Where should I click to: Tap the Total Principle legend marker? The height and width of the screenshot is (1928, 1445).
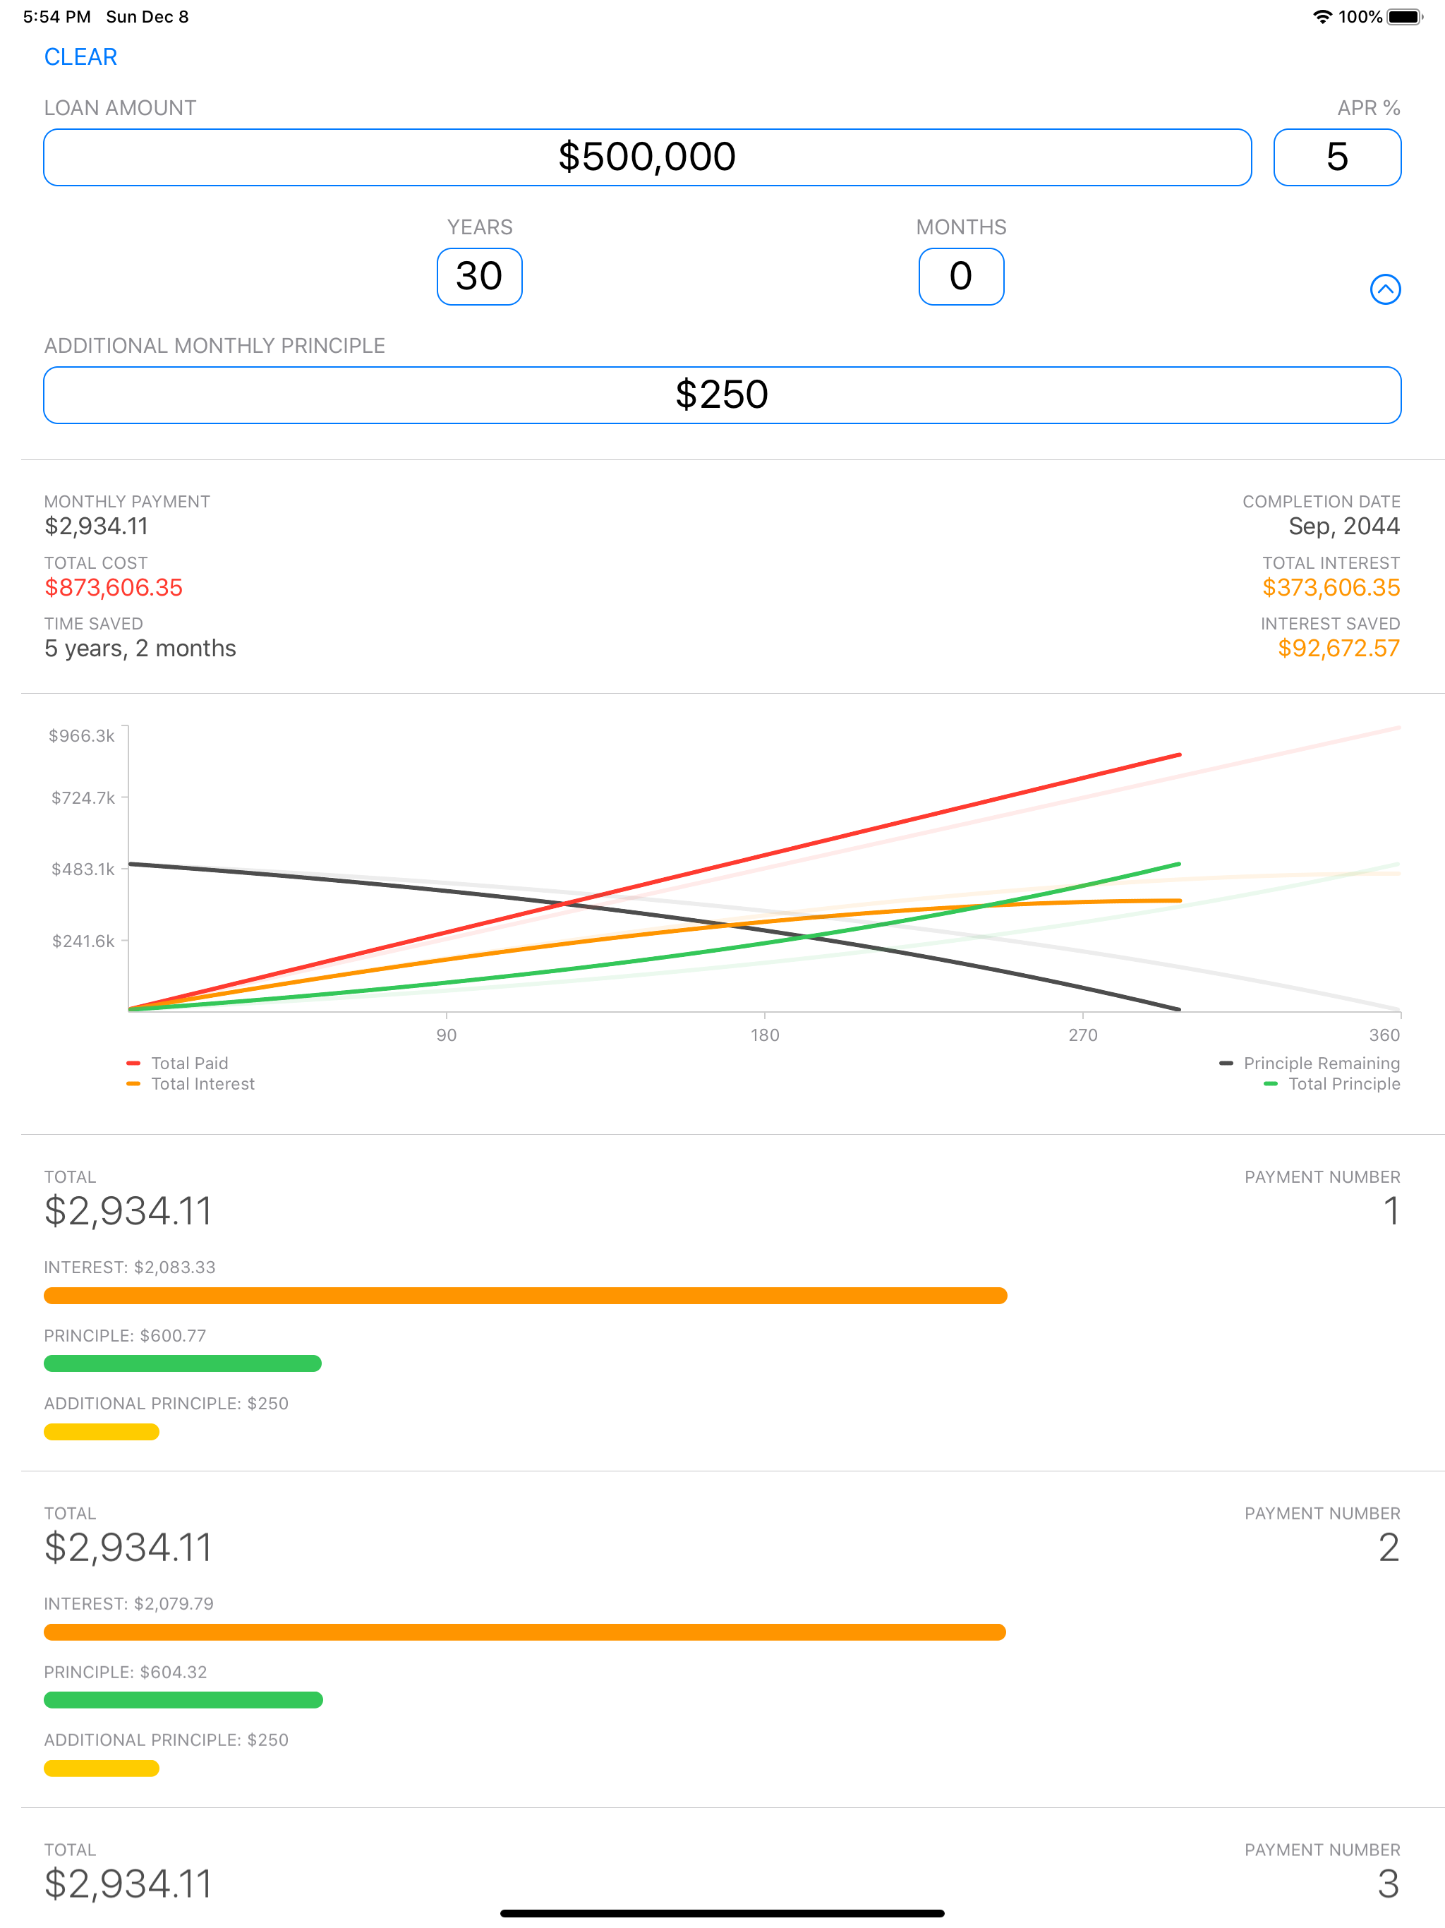(x=1271, y=1083)
